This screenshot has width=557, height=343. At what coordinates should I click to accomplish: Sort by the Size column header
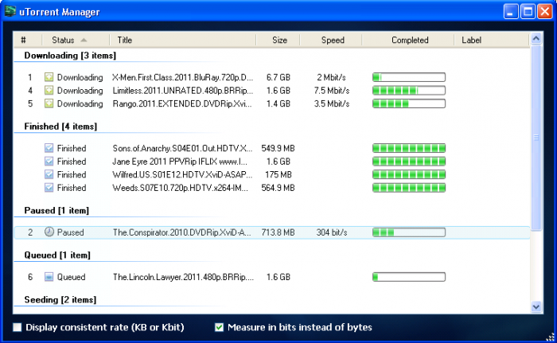[x=278, y=40]
